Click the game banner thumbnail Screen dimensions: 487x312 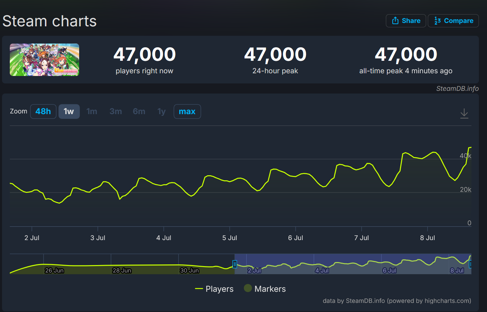coord(44,60)
